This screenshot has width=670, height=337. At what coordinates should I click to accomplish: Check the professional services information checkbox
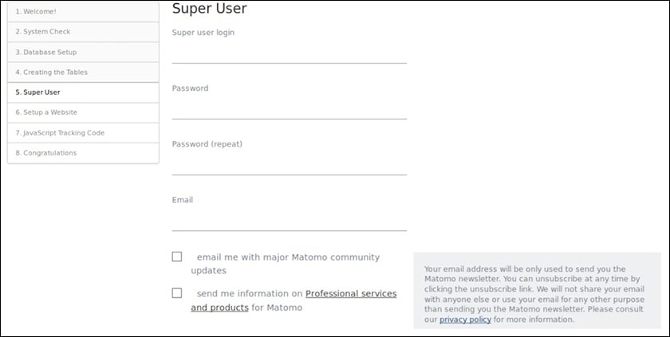(177, 293)
